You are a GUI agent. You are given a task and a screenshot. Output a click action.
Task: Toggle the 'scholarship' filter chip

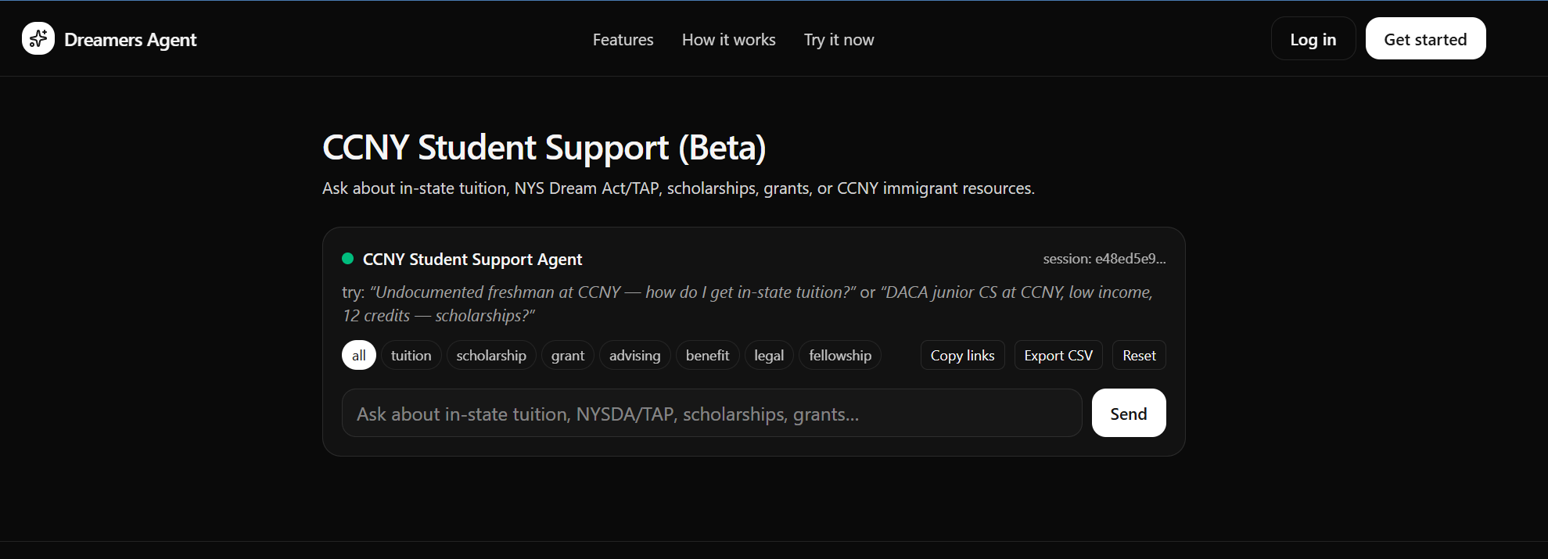click(x=491, y=355)
